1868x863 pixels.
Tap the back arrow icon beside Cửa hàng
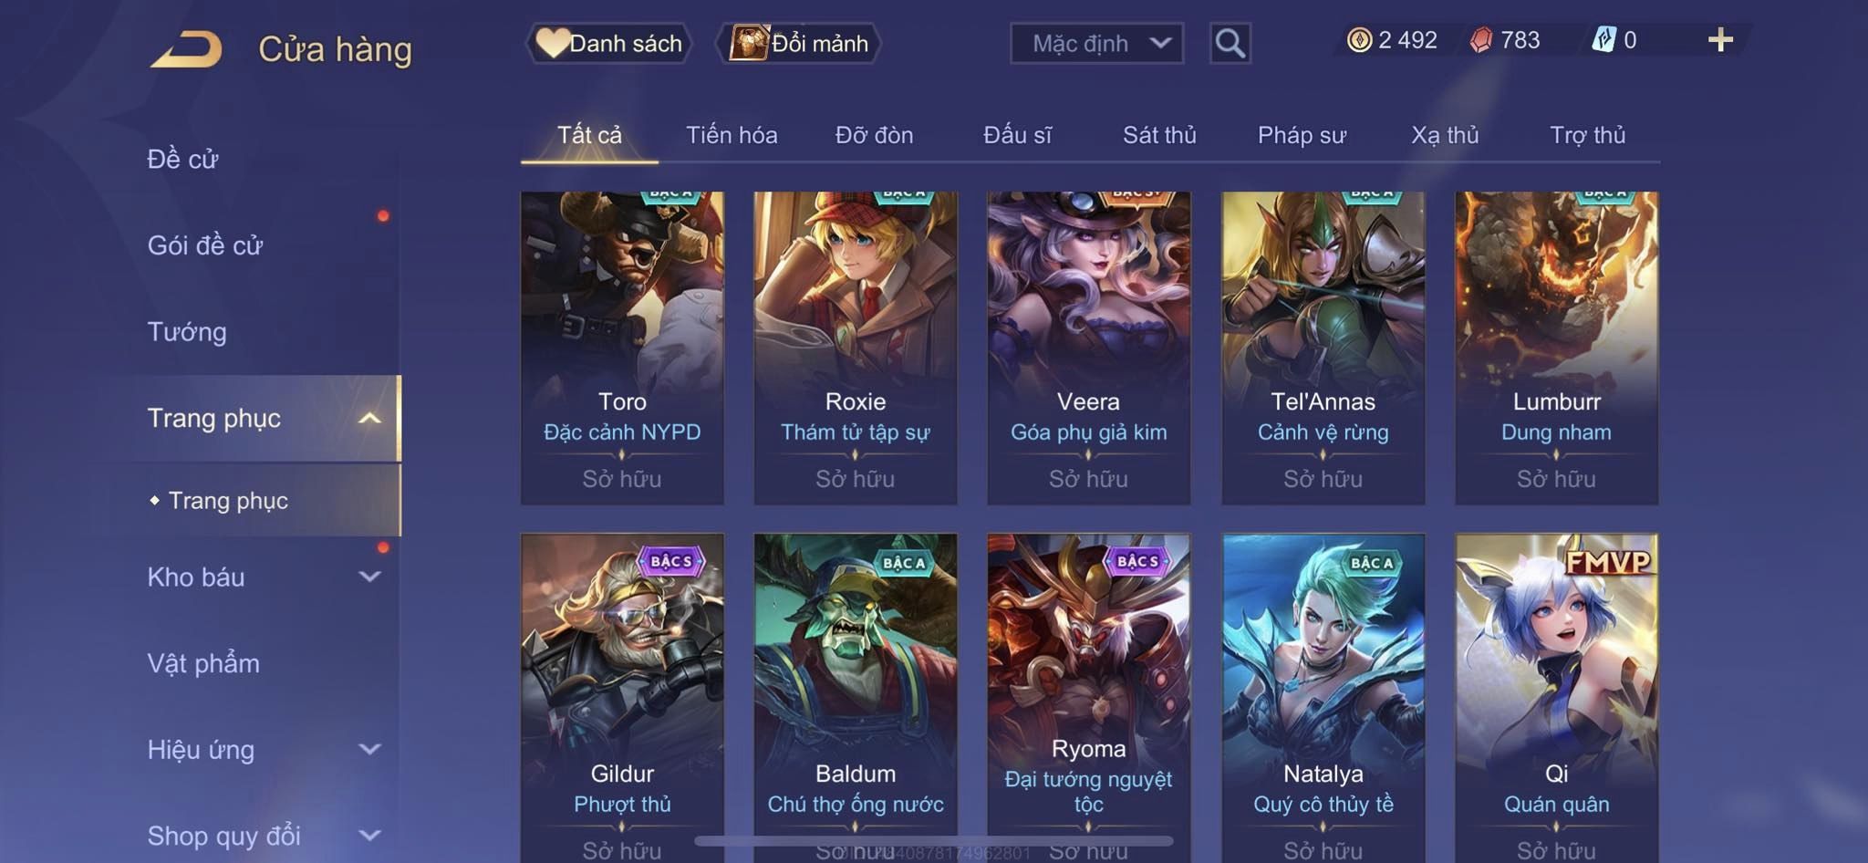pos(187,49)
